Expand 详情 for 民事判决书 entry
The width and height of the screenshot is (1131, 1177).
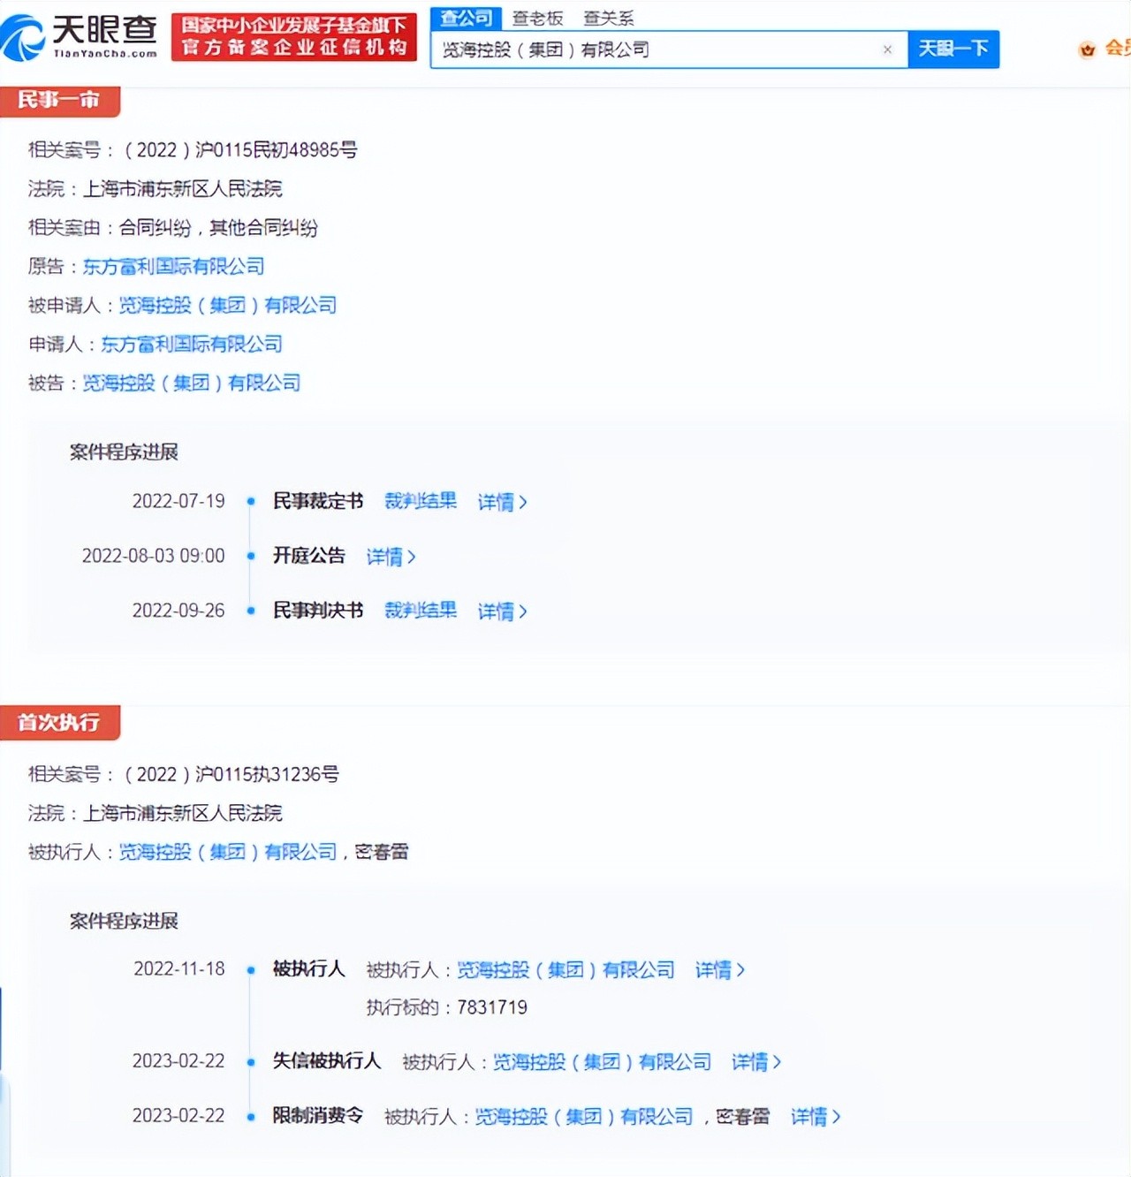pos(502,611)
